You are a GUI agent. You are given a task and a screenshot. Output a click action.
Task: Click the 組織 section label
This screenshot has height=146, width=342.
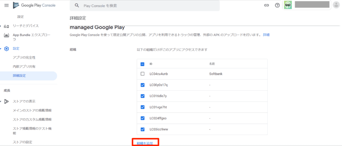pos(73,50)
